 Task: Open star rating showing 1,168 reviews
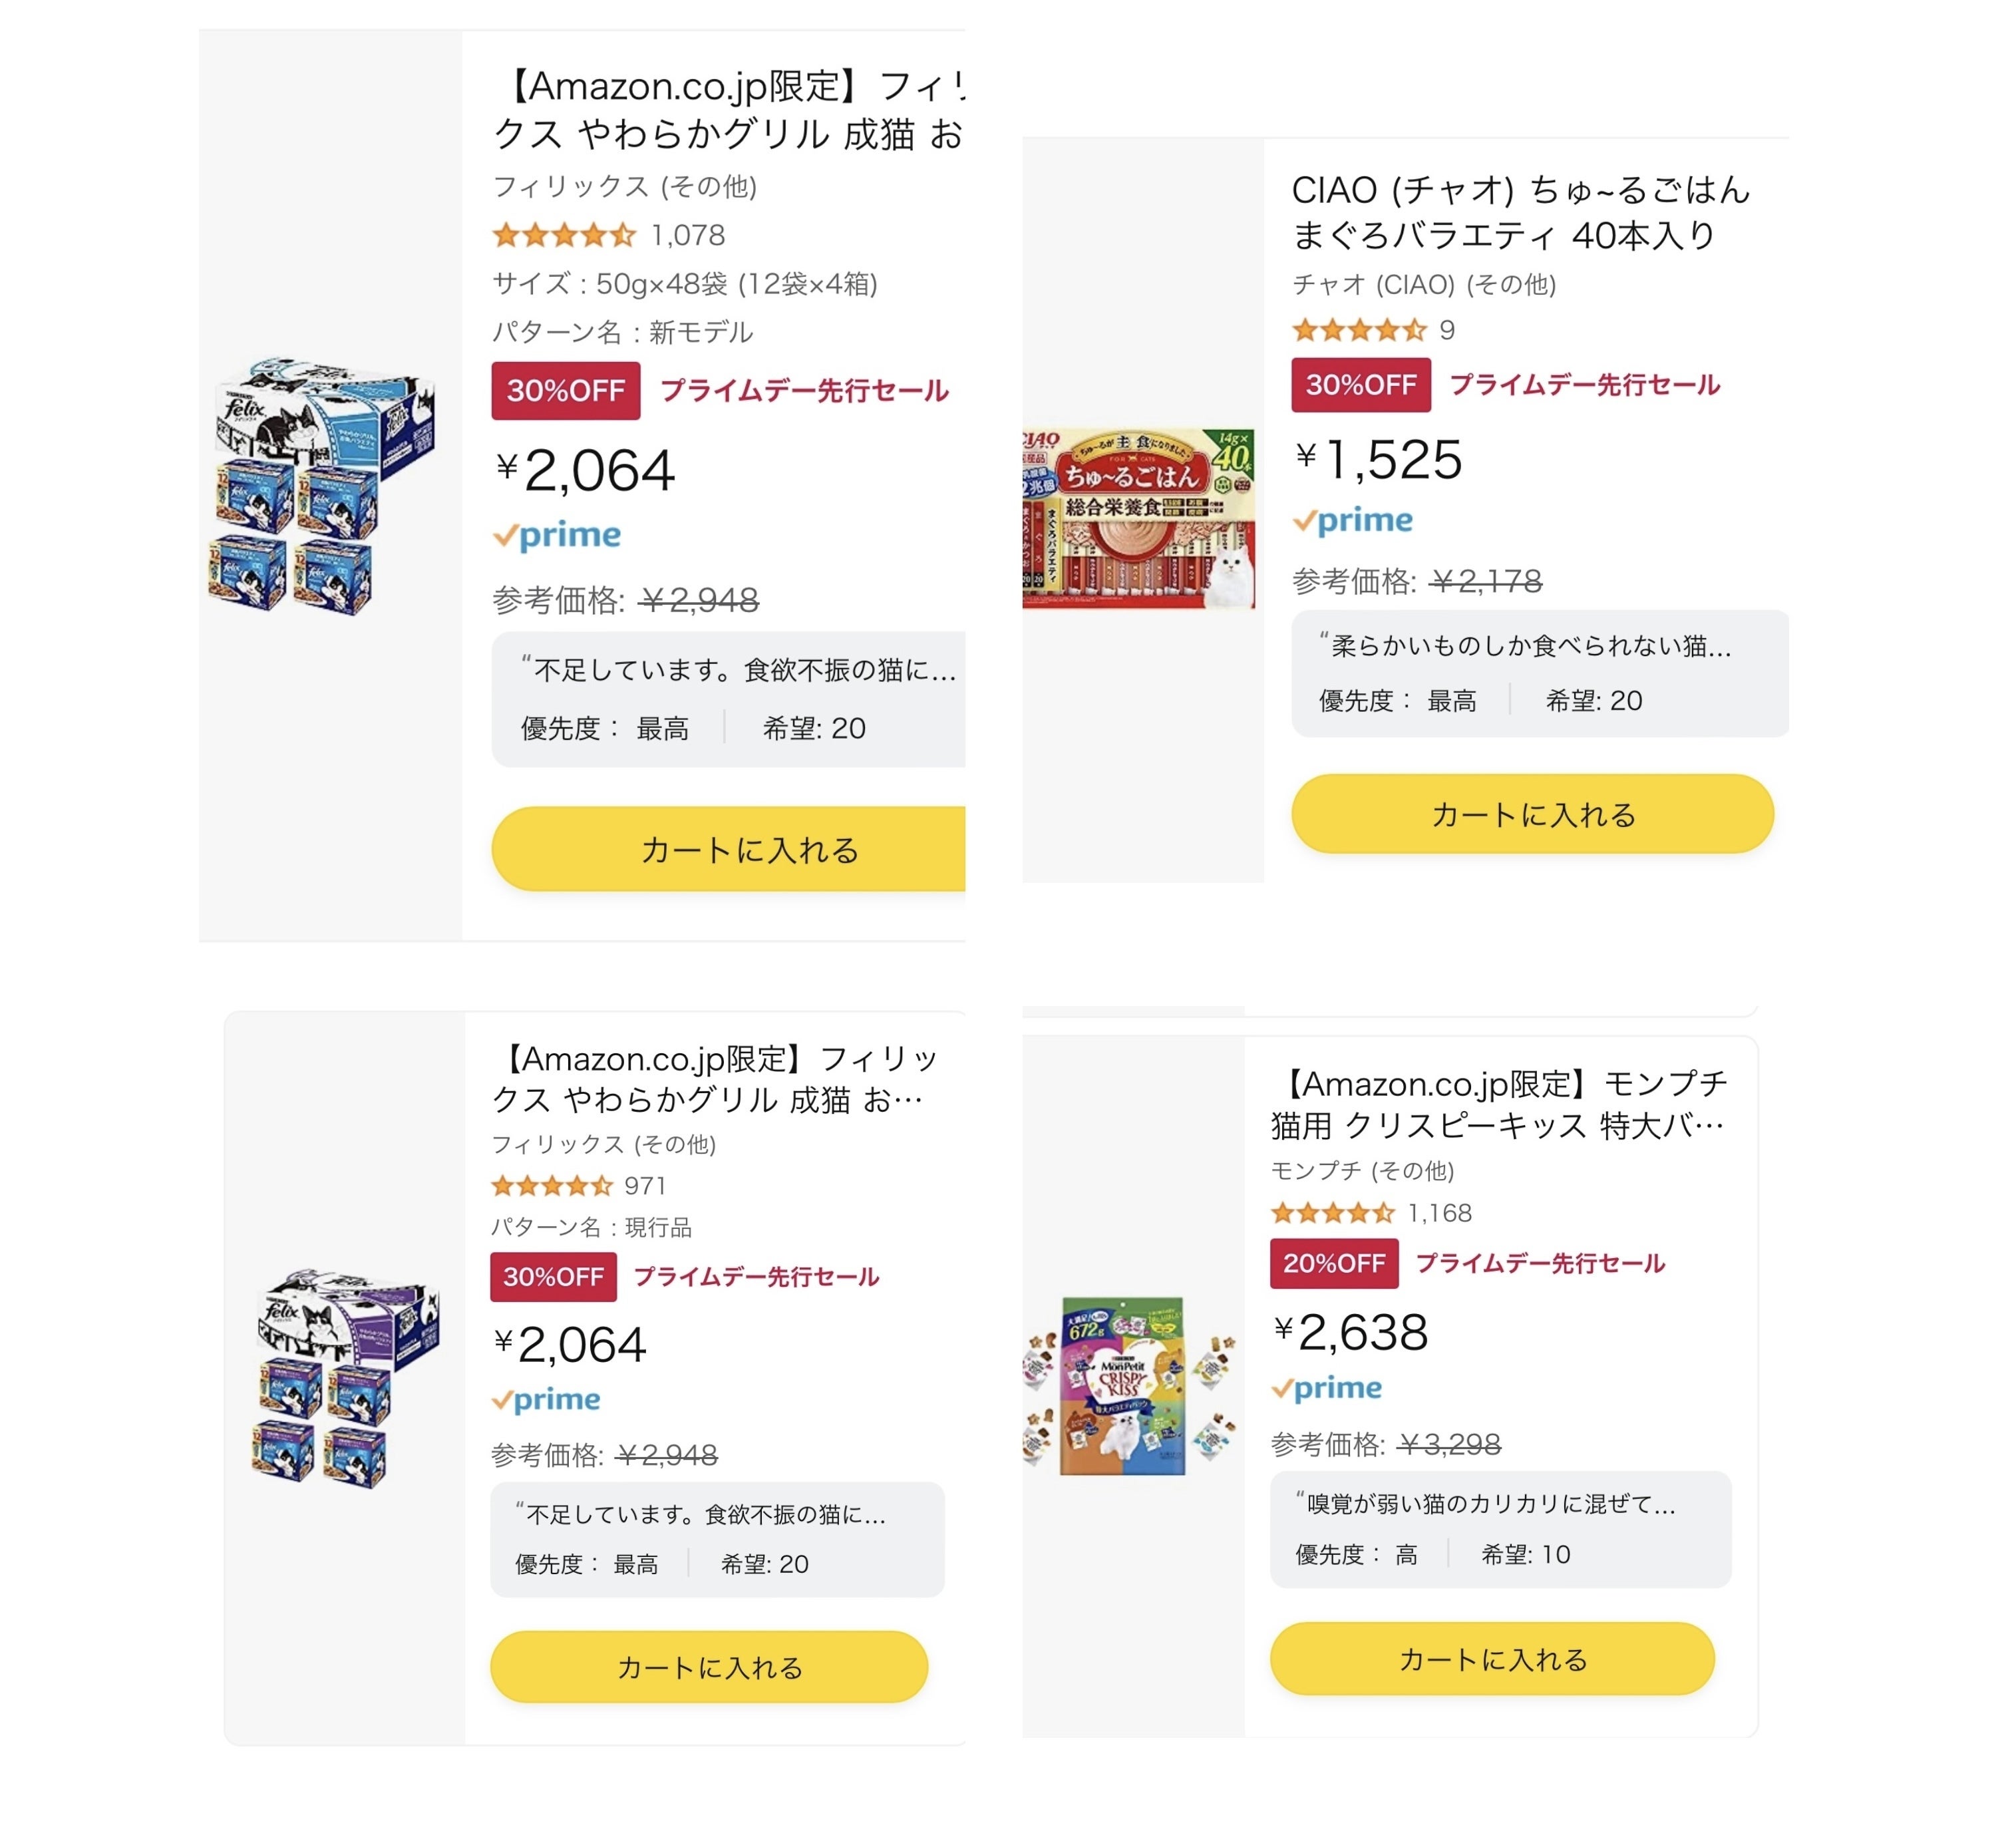(x=1332, y=1213)
